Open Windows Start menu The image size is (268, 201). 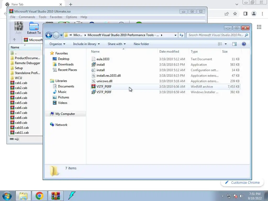[x=7, y=196]
